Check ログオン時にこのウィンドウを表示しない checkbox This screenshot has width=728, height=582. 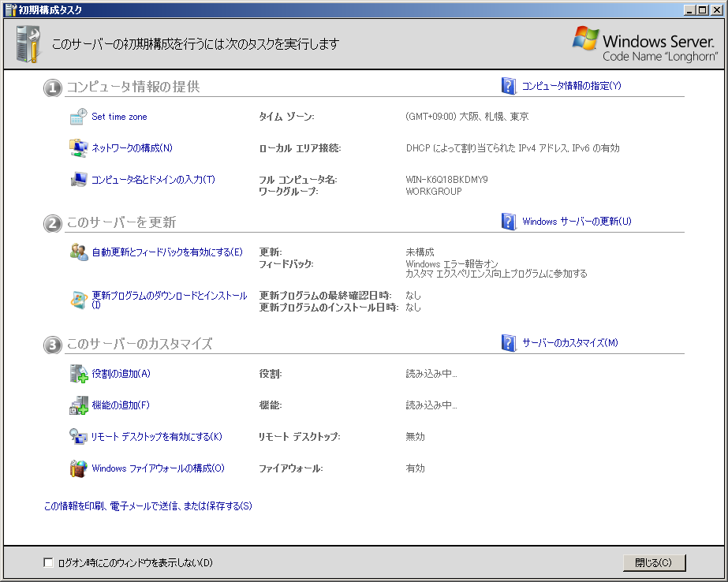pyautogui.click(x=48, y=562)
